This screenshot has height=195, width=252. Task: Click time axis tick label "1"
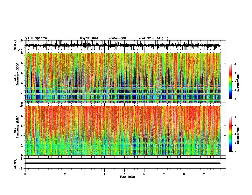(45, 174)
